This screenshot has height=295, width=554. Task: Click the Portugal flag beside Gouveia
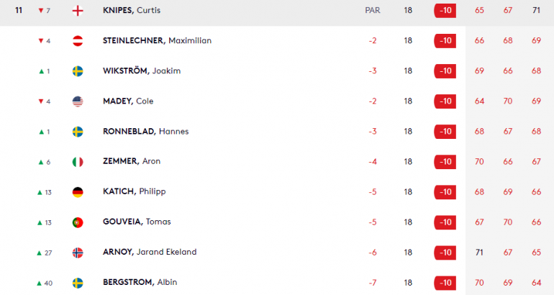tap(78, 222)
